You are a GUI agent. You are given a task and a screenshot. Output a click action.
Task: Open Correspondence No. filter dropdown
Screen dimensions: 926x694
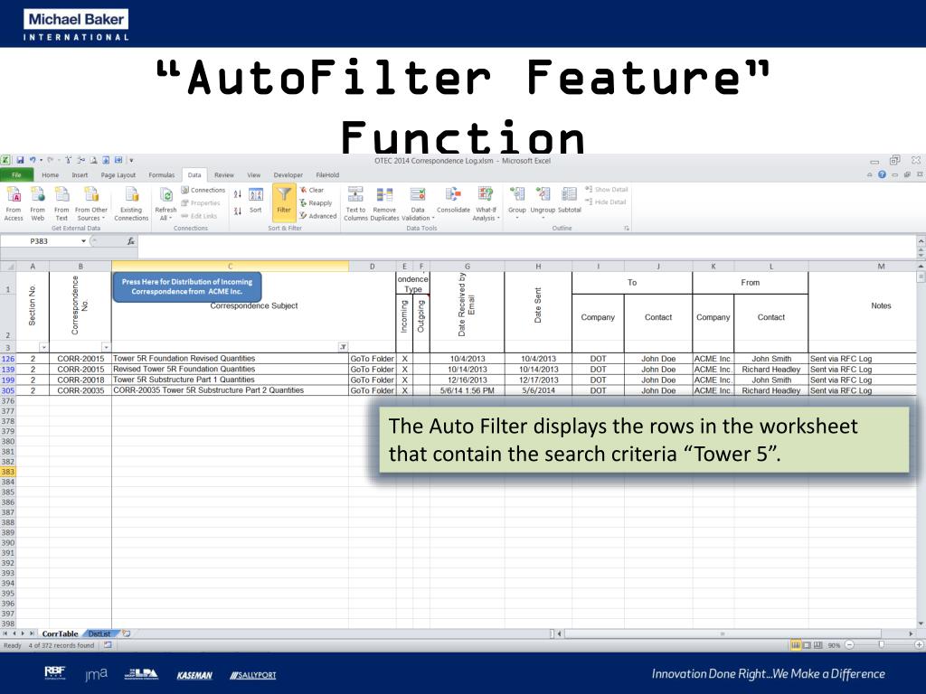(107, 348)
